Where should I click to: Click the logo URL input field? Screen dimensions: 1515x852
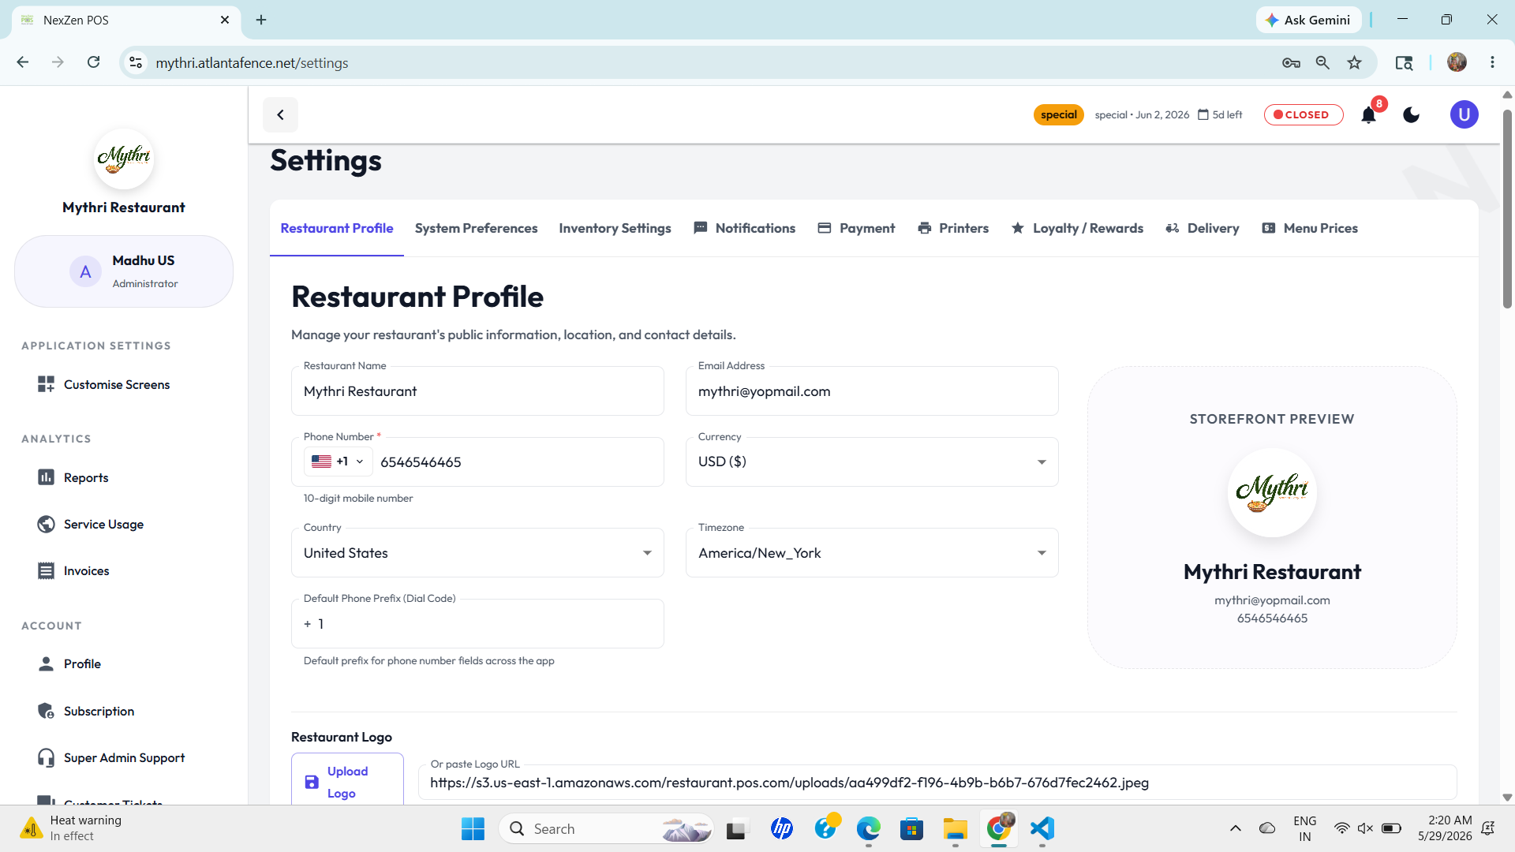(937, 783)
